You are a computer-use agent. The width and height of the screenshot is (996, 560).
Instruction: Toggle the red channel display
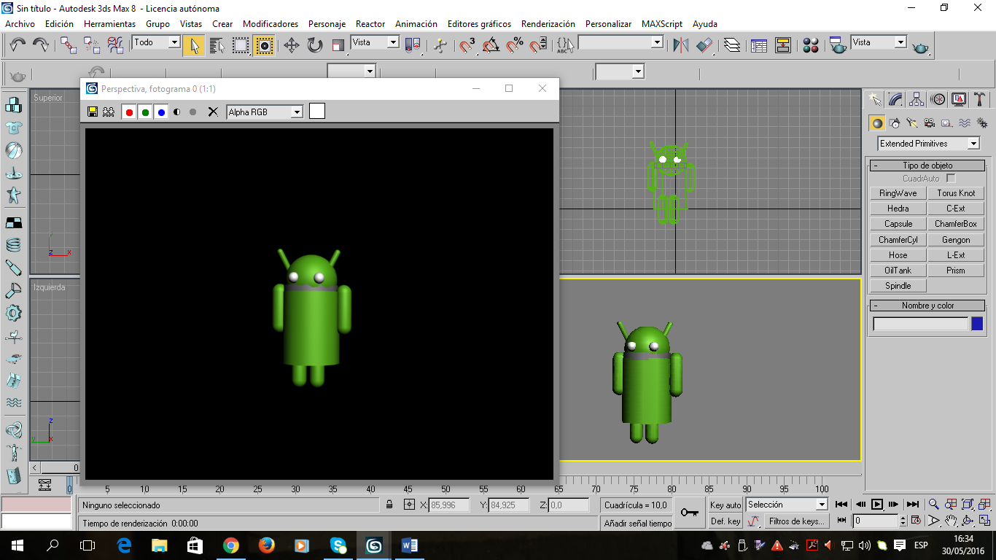pos(129,112)
